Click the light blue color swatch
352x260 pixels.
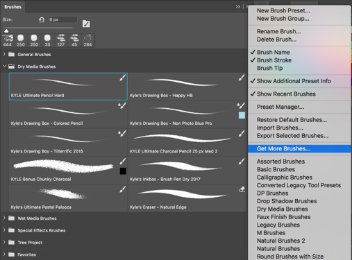click(x=242, y=115)
